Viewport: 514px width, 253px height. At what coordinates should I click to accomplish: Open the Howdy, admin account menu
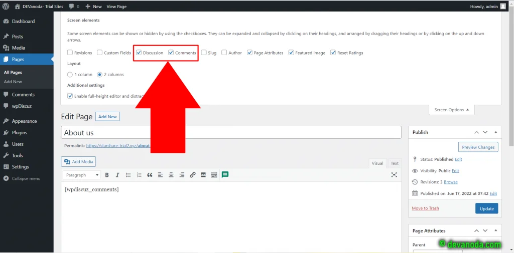488,6
